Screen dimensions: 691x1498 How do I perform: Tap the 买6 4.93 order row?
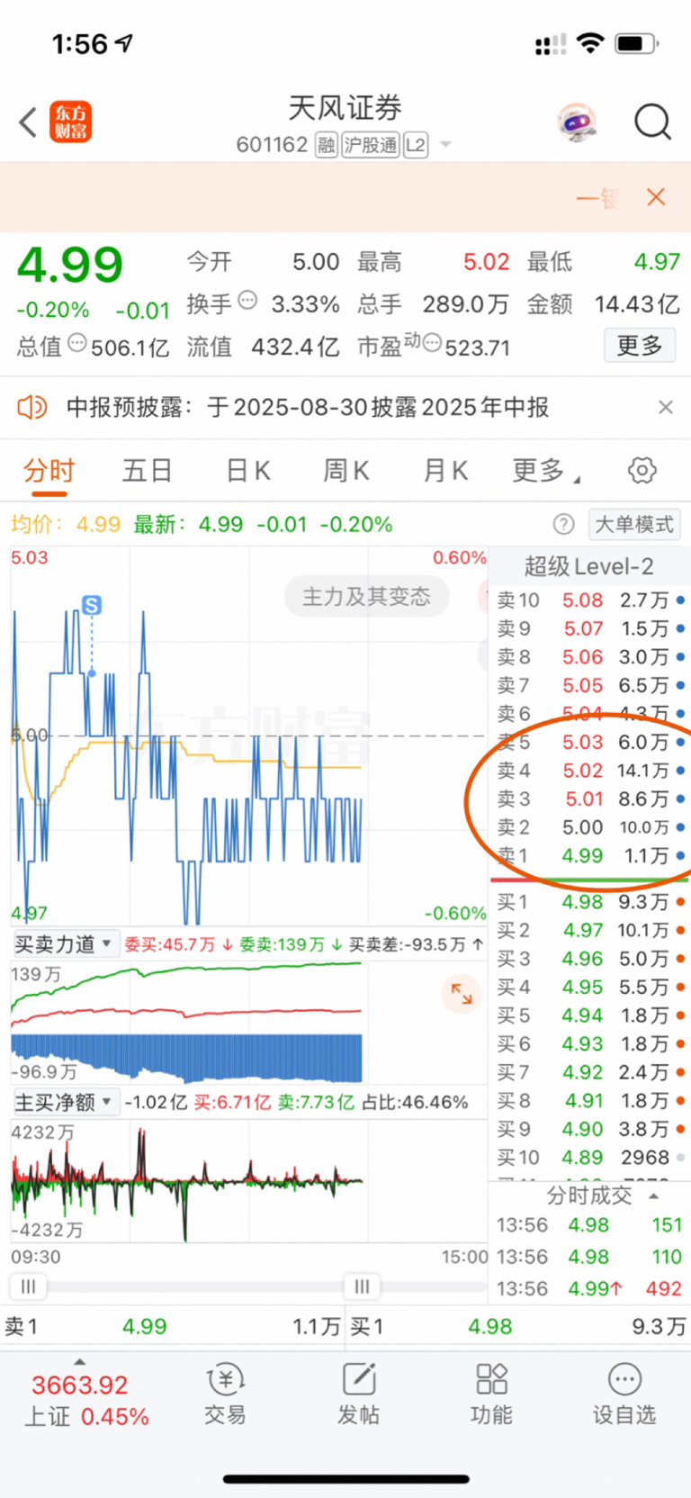(x=591, y=1044)
